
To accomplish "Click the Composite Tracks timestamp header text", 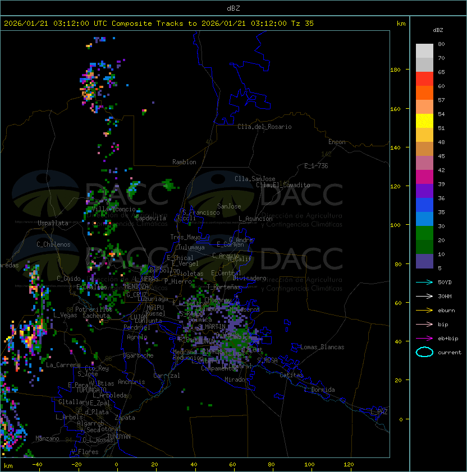I will (x=159, y=24).
